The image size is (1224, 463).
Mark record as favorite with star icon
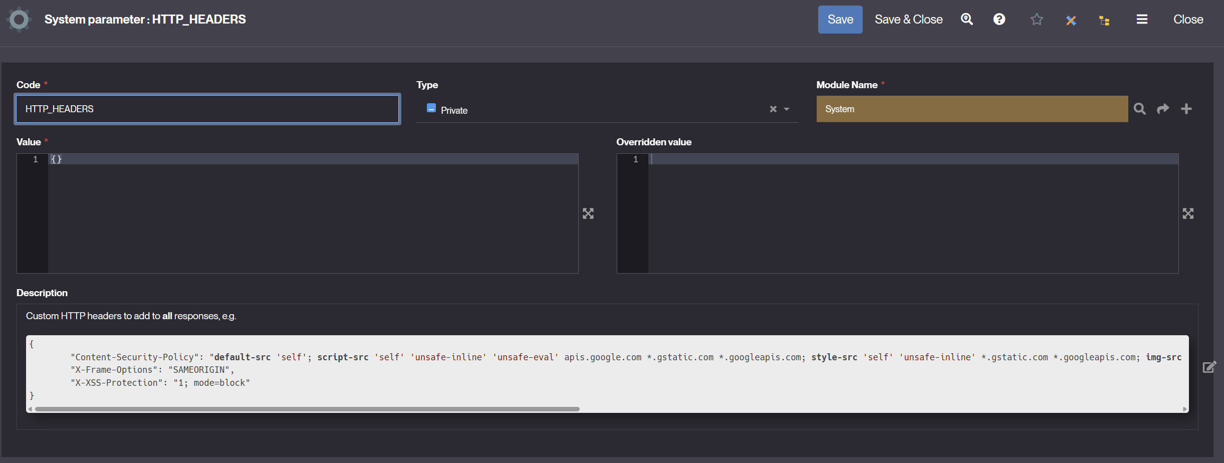click(1037, 20)
